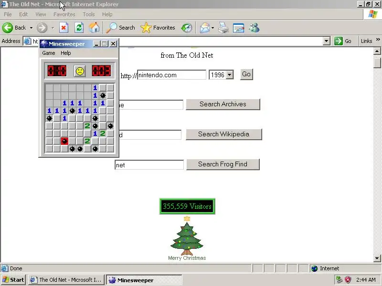The image size is (382, 286).
Task: Open the File menu in Internet Explorer
Action: (x=8, y=14)
